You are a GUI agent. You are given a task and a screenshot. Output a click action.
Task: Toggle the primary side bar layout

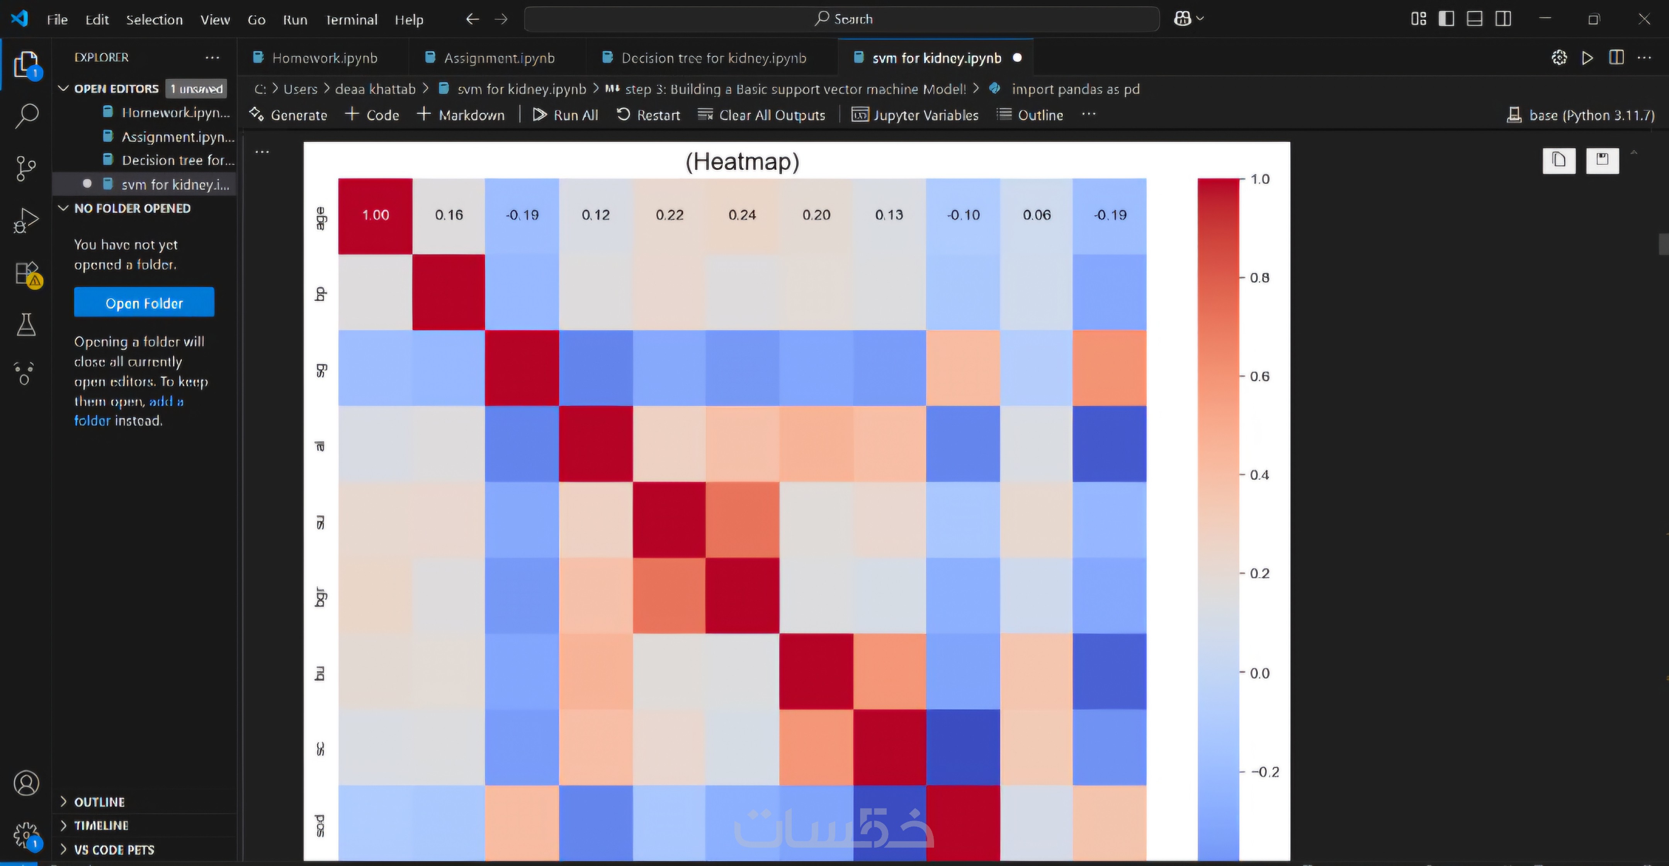point(1446,19)
